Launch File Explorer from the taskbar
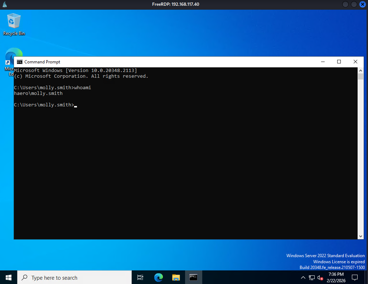 [x=176, y=277]
